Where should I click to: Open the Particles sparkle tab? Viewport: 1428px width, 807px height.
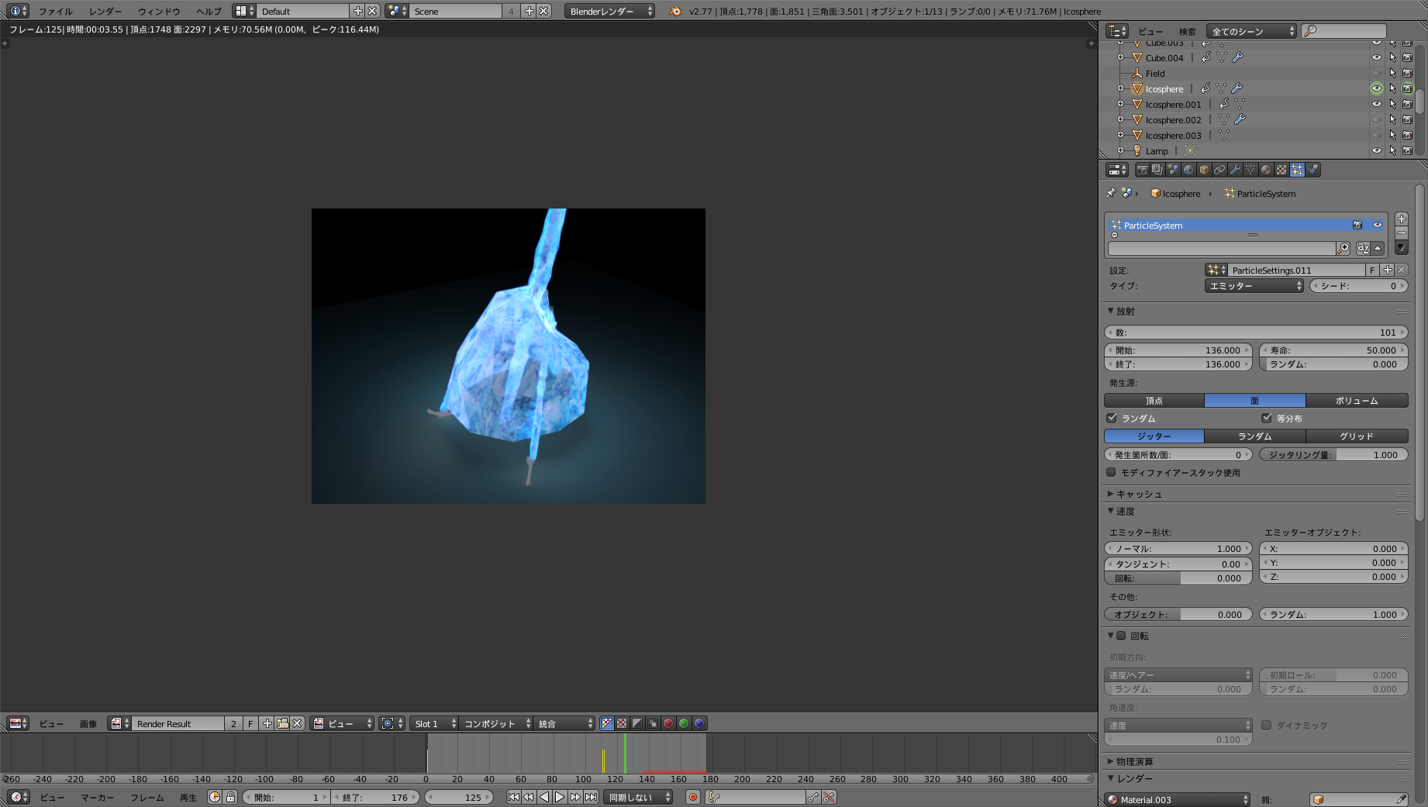(1297, 170)
